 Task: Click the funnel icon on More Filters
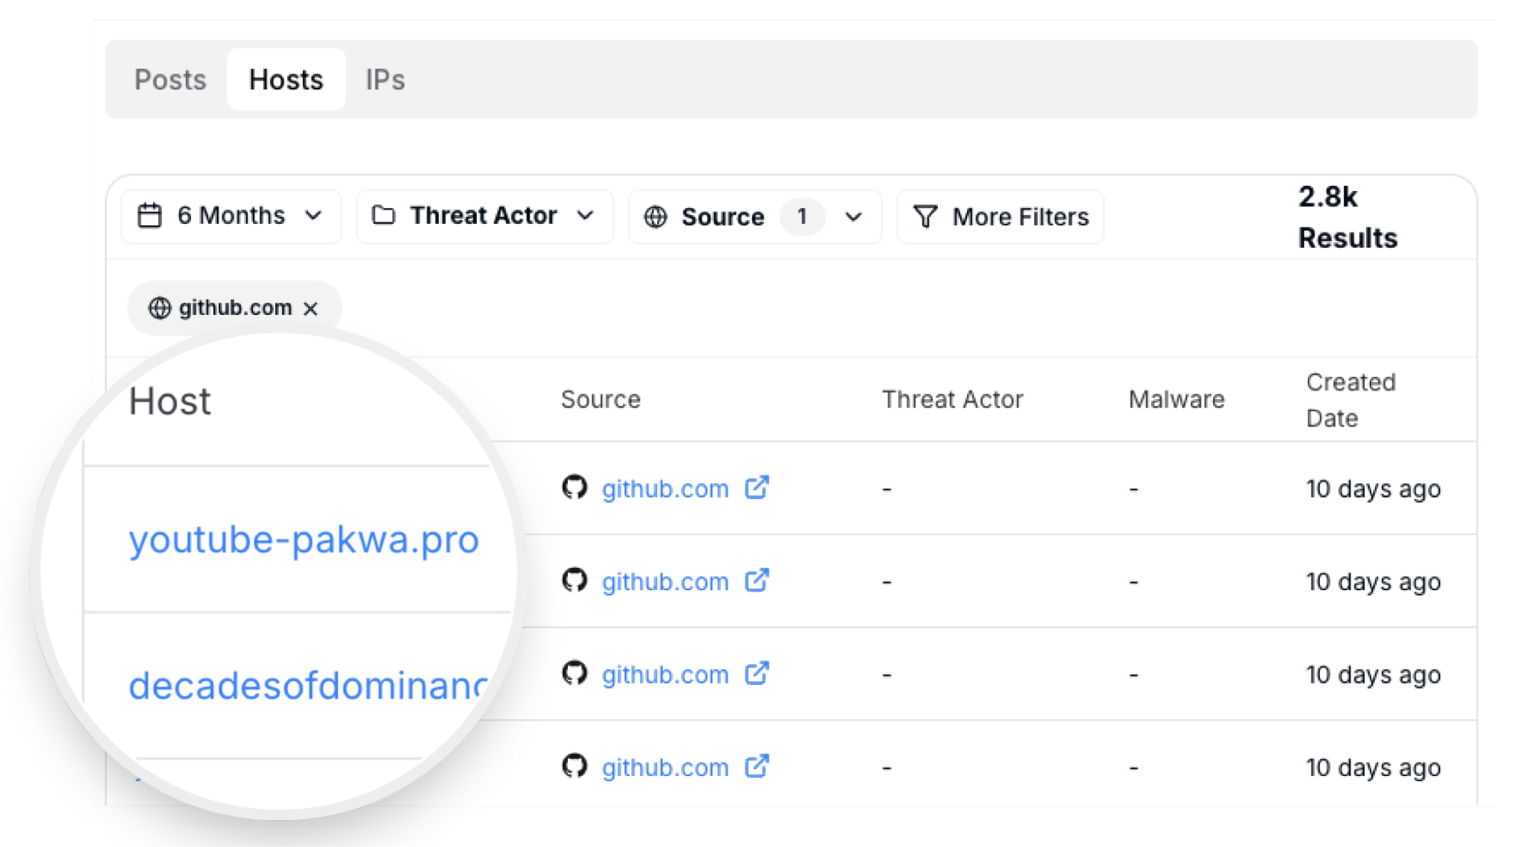[x=926, y=216]
